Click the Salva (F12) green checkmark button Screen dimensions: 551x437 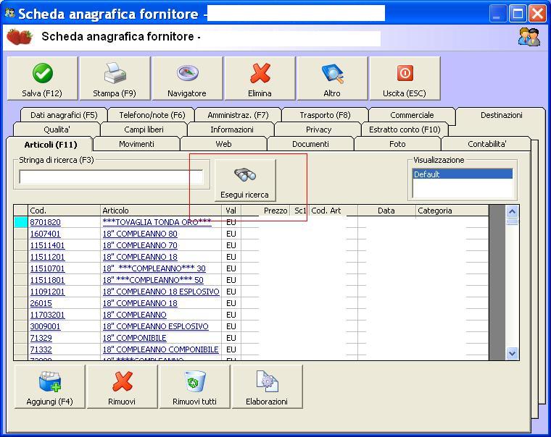point(42,79)
